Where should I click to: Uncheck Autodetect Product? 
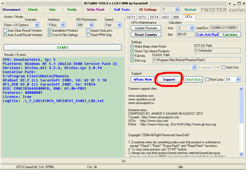coord(50,31)
